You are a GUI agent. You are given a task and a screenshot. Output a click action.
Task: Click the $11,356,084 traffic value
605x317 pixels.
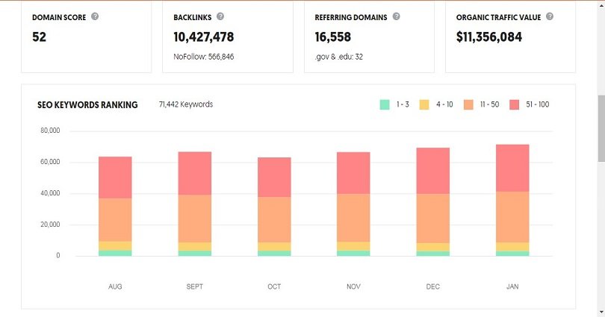point(489,37)
